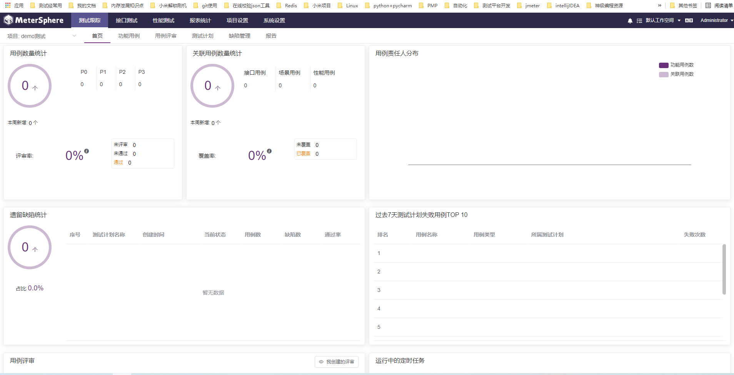This screenshot has height=375, width=734.
Task: Click the 阅读清单 reading list icon
Action: tap(708, 5)
